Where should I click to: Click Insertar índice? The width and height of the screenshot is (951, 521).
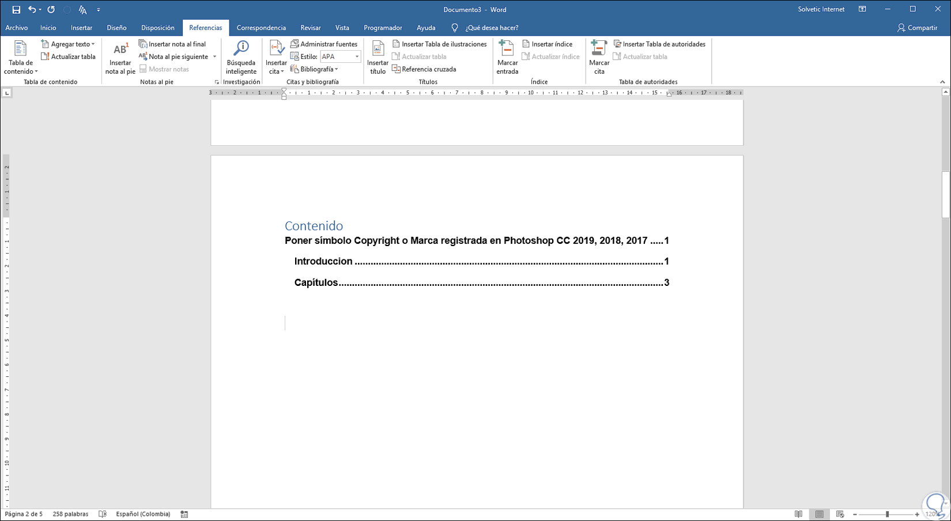pos(547,44)
